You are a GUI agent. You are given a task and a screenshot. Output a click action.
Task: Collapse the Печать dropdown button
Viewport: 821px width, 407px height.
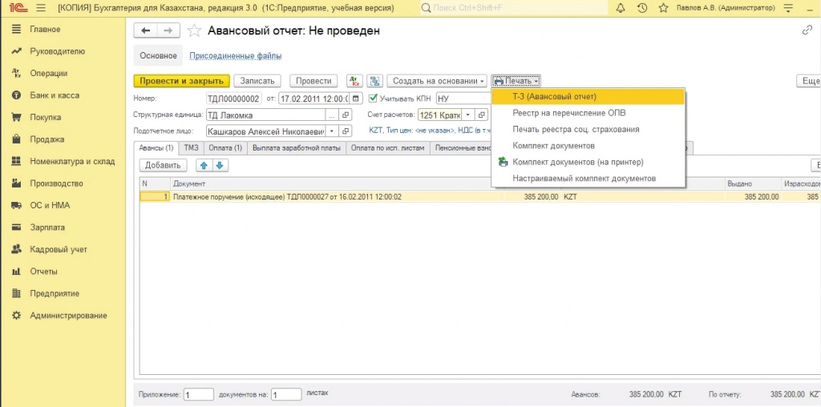(516, 81)
